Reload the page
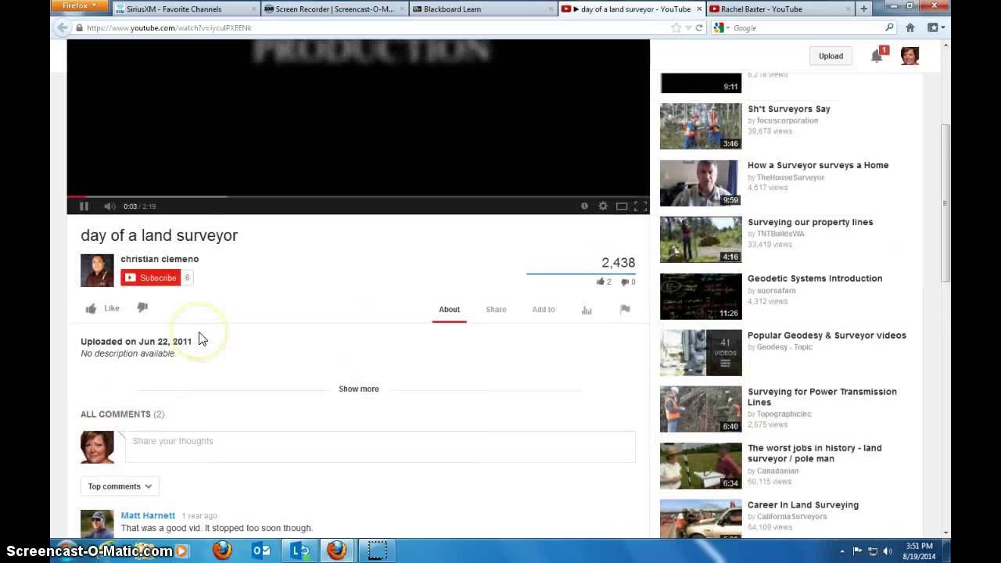Screen dimensions: 1001x563 click(x=699, y=27)
